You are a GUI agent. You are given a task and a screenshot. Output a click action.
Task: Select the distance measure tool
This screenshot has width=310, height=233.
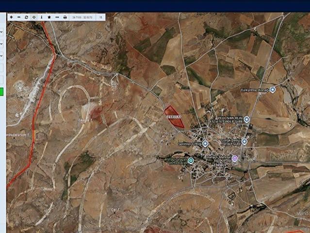tap(57, 17)
